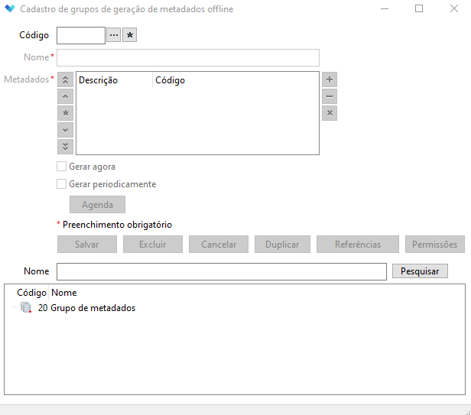Close the Cadastro de grupos window

point(454,8)
